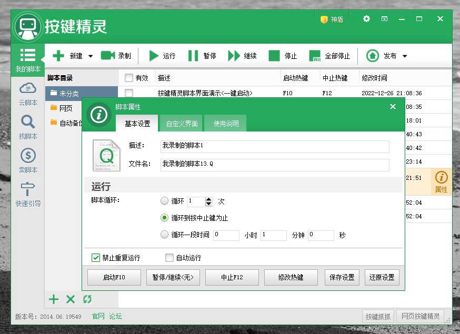Click the script file Q icon
This screenshot has height=334, width=460.
tap(106, 155)
